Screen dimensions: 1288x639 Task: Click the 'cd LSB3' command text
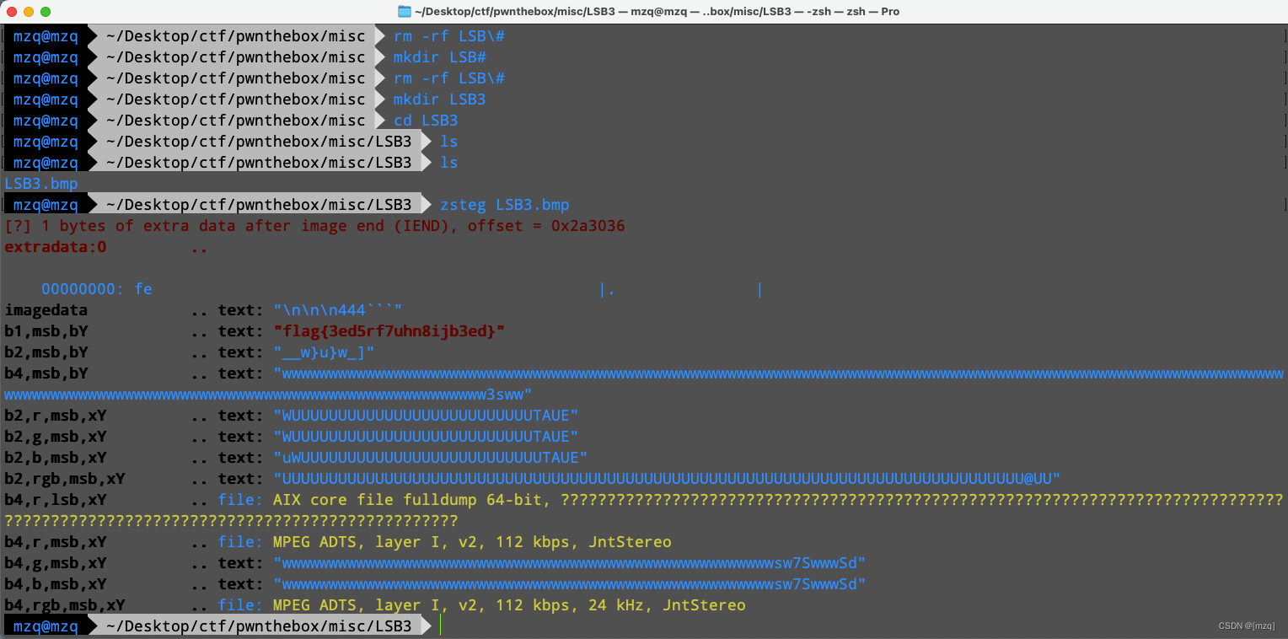[x=426, y=121]
